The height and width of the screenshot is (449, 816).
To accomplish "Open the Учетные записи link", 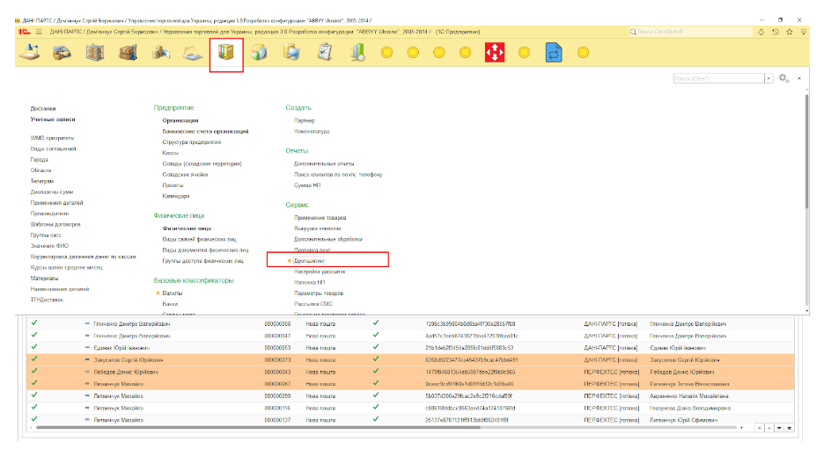I will [53, 119].
